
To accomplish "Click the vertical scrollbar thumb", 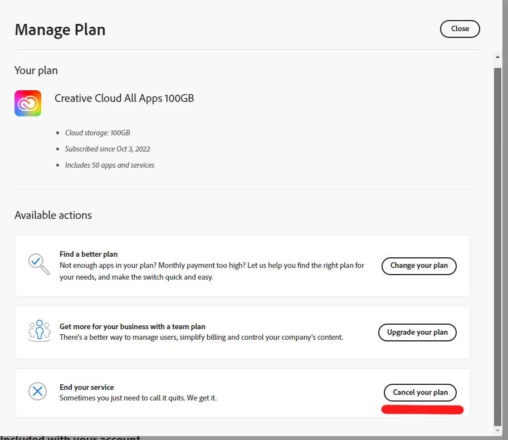I will [x=497, y=246].
